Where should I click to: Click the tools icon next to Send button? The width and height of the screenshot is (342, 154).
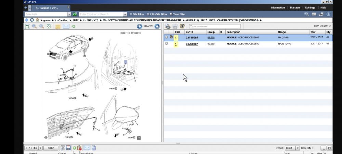(x=62, y=148)
